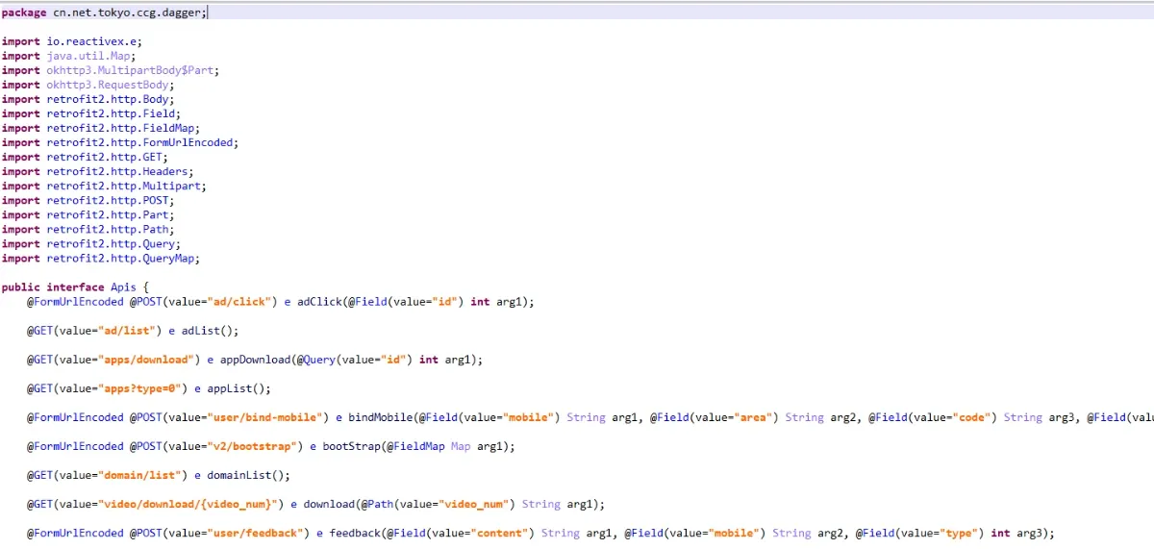Viewport: 1154px width, 549px height.
Task: Select the retrofit2.http.Body import
Action: (107, 99)
